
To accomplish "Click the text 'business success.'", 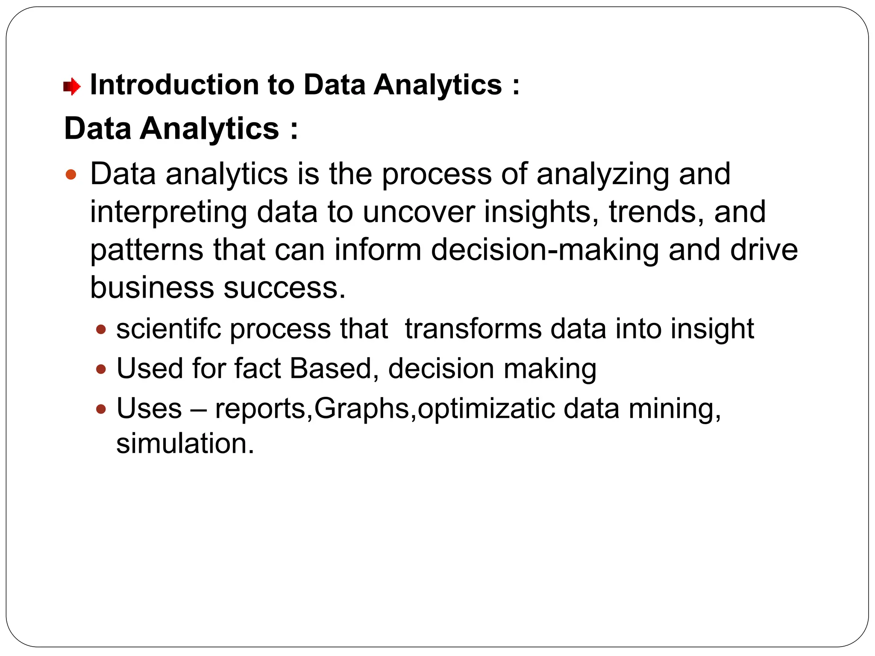I will click(218, 287).
